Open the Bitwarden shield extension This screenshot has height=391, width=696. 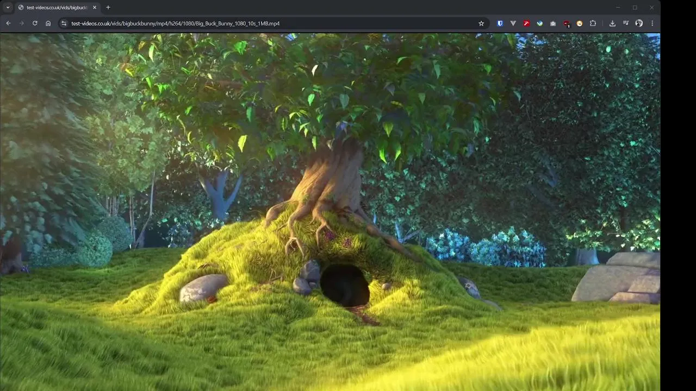(500, 23)
